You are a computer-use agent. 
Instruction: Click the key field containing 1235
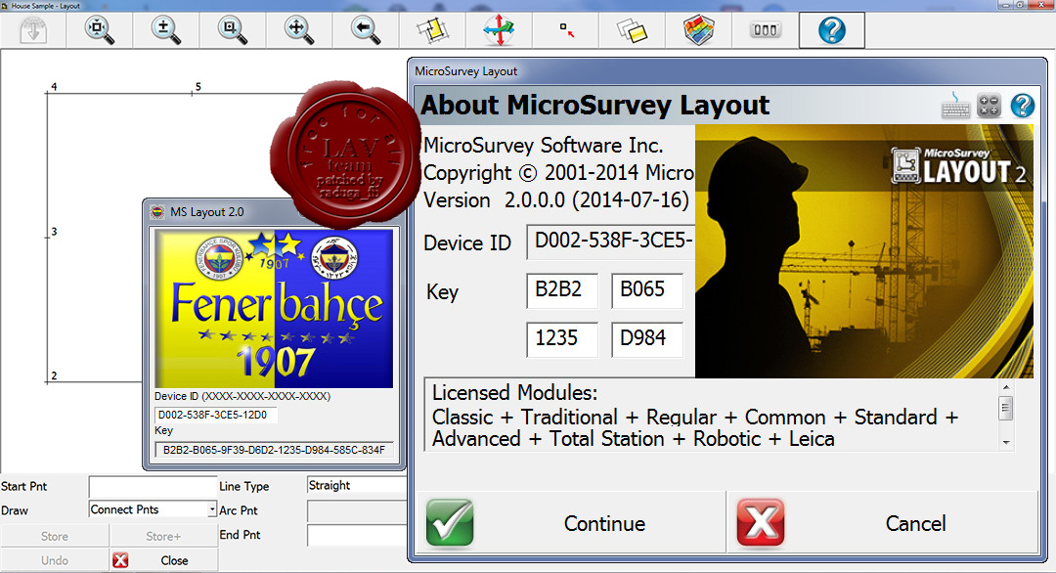coord(561,338)
